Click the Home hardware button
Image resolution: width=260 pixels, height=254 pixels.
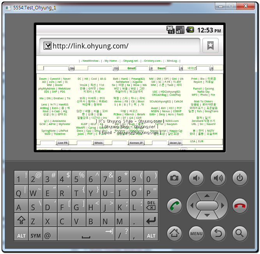pyautogui.click(x=175, y=233)
